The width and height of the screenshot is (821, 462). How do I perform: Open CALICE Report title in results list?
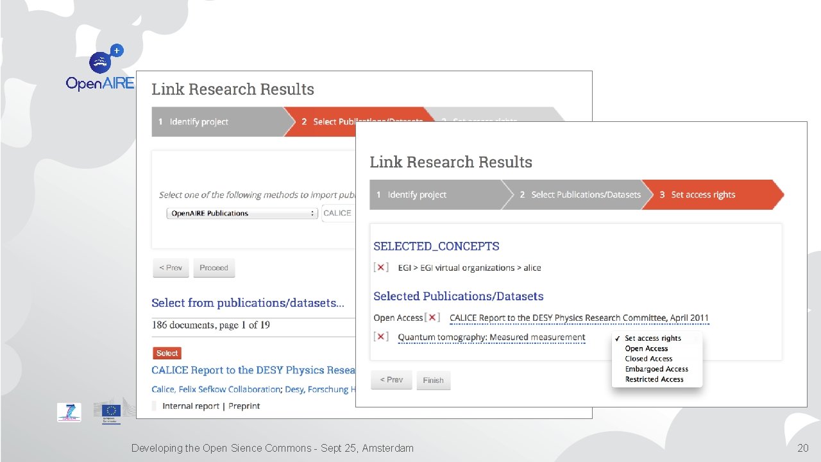tap(253, 370)
